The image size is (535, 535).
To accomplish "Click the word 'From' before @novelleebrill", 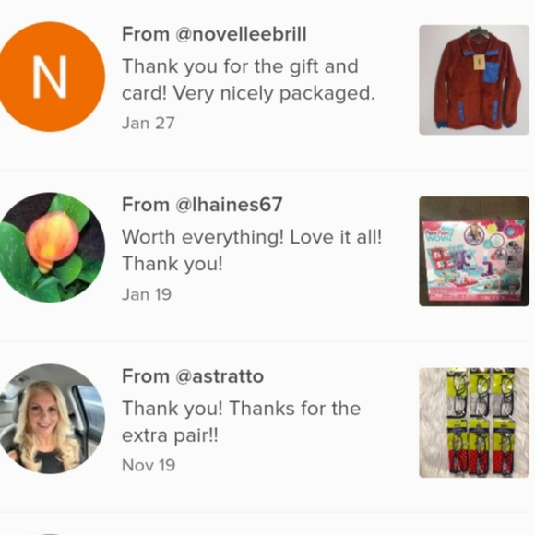I will (146, 34).
